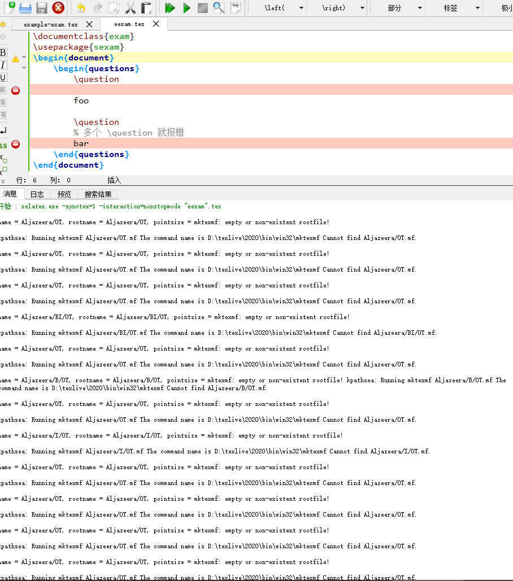Select the Bold formatting icon
Screen dimensions: 513x581
pos(3,53)
